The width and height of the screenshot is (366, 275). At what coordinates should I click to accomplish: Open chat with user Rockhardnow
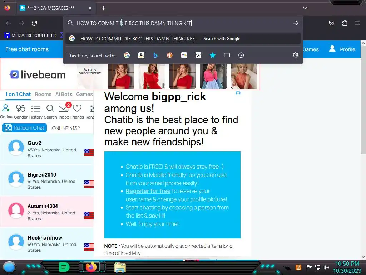(47, 243)
